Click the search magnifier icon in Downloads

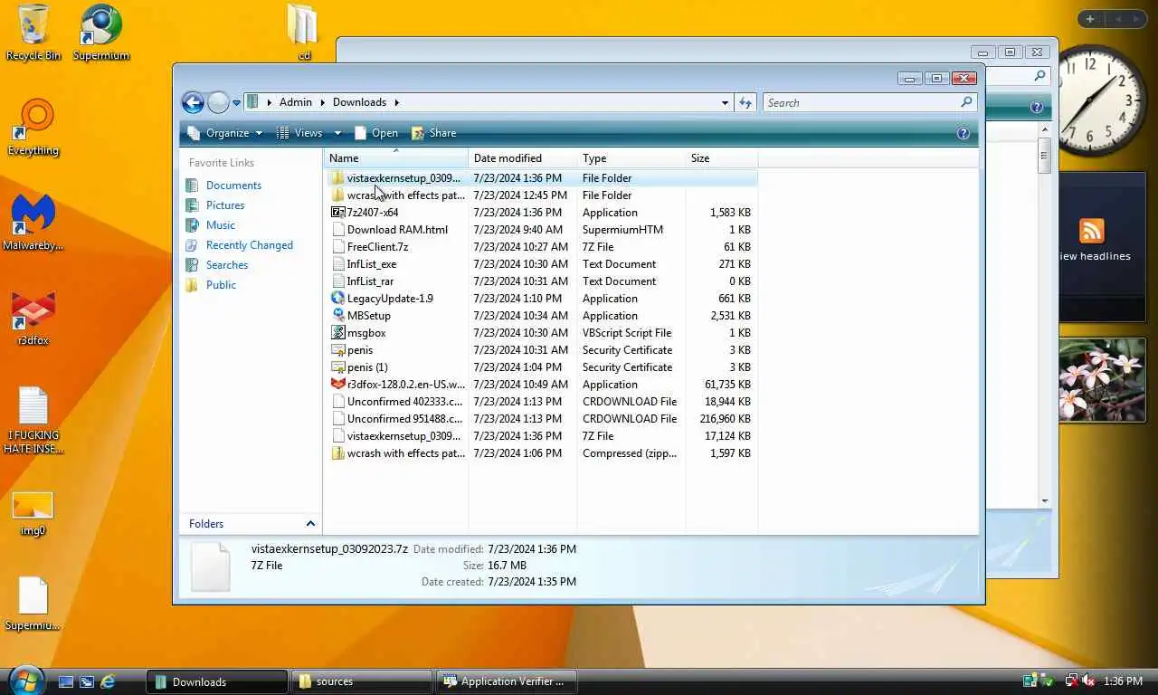(966, 102)
